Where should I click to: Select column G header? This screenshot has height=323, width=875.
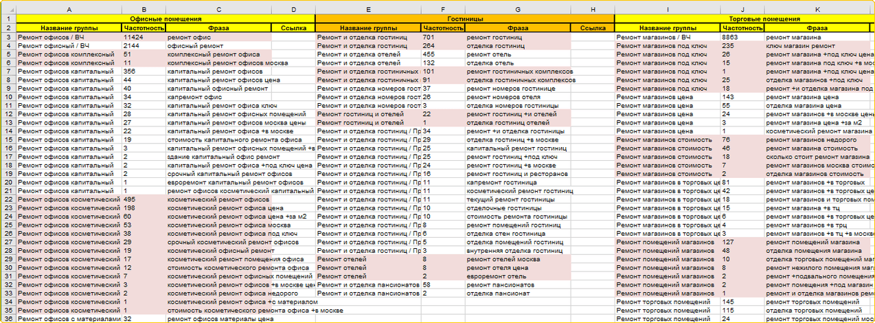tap(518, 10)
